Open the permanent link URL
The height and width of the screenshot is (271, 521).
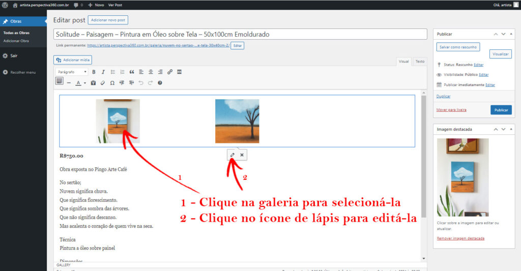pos(158,45)
